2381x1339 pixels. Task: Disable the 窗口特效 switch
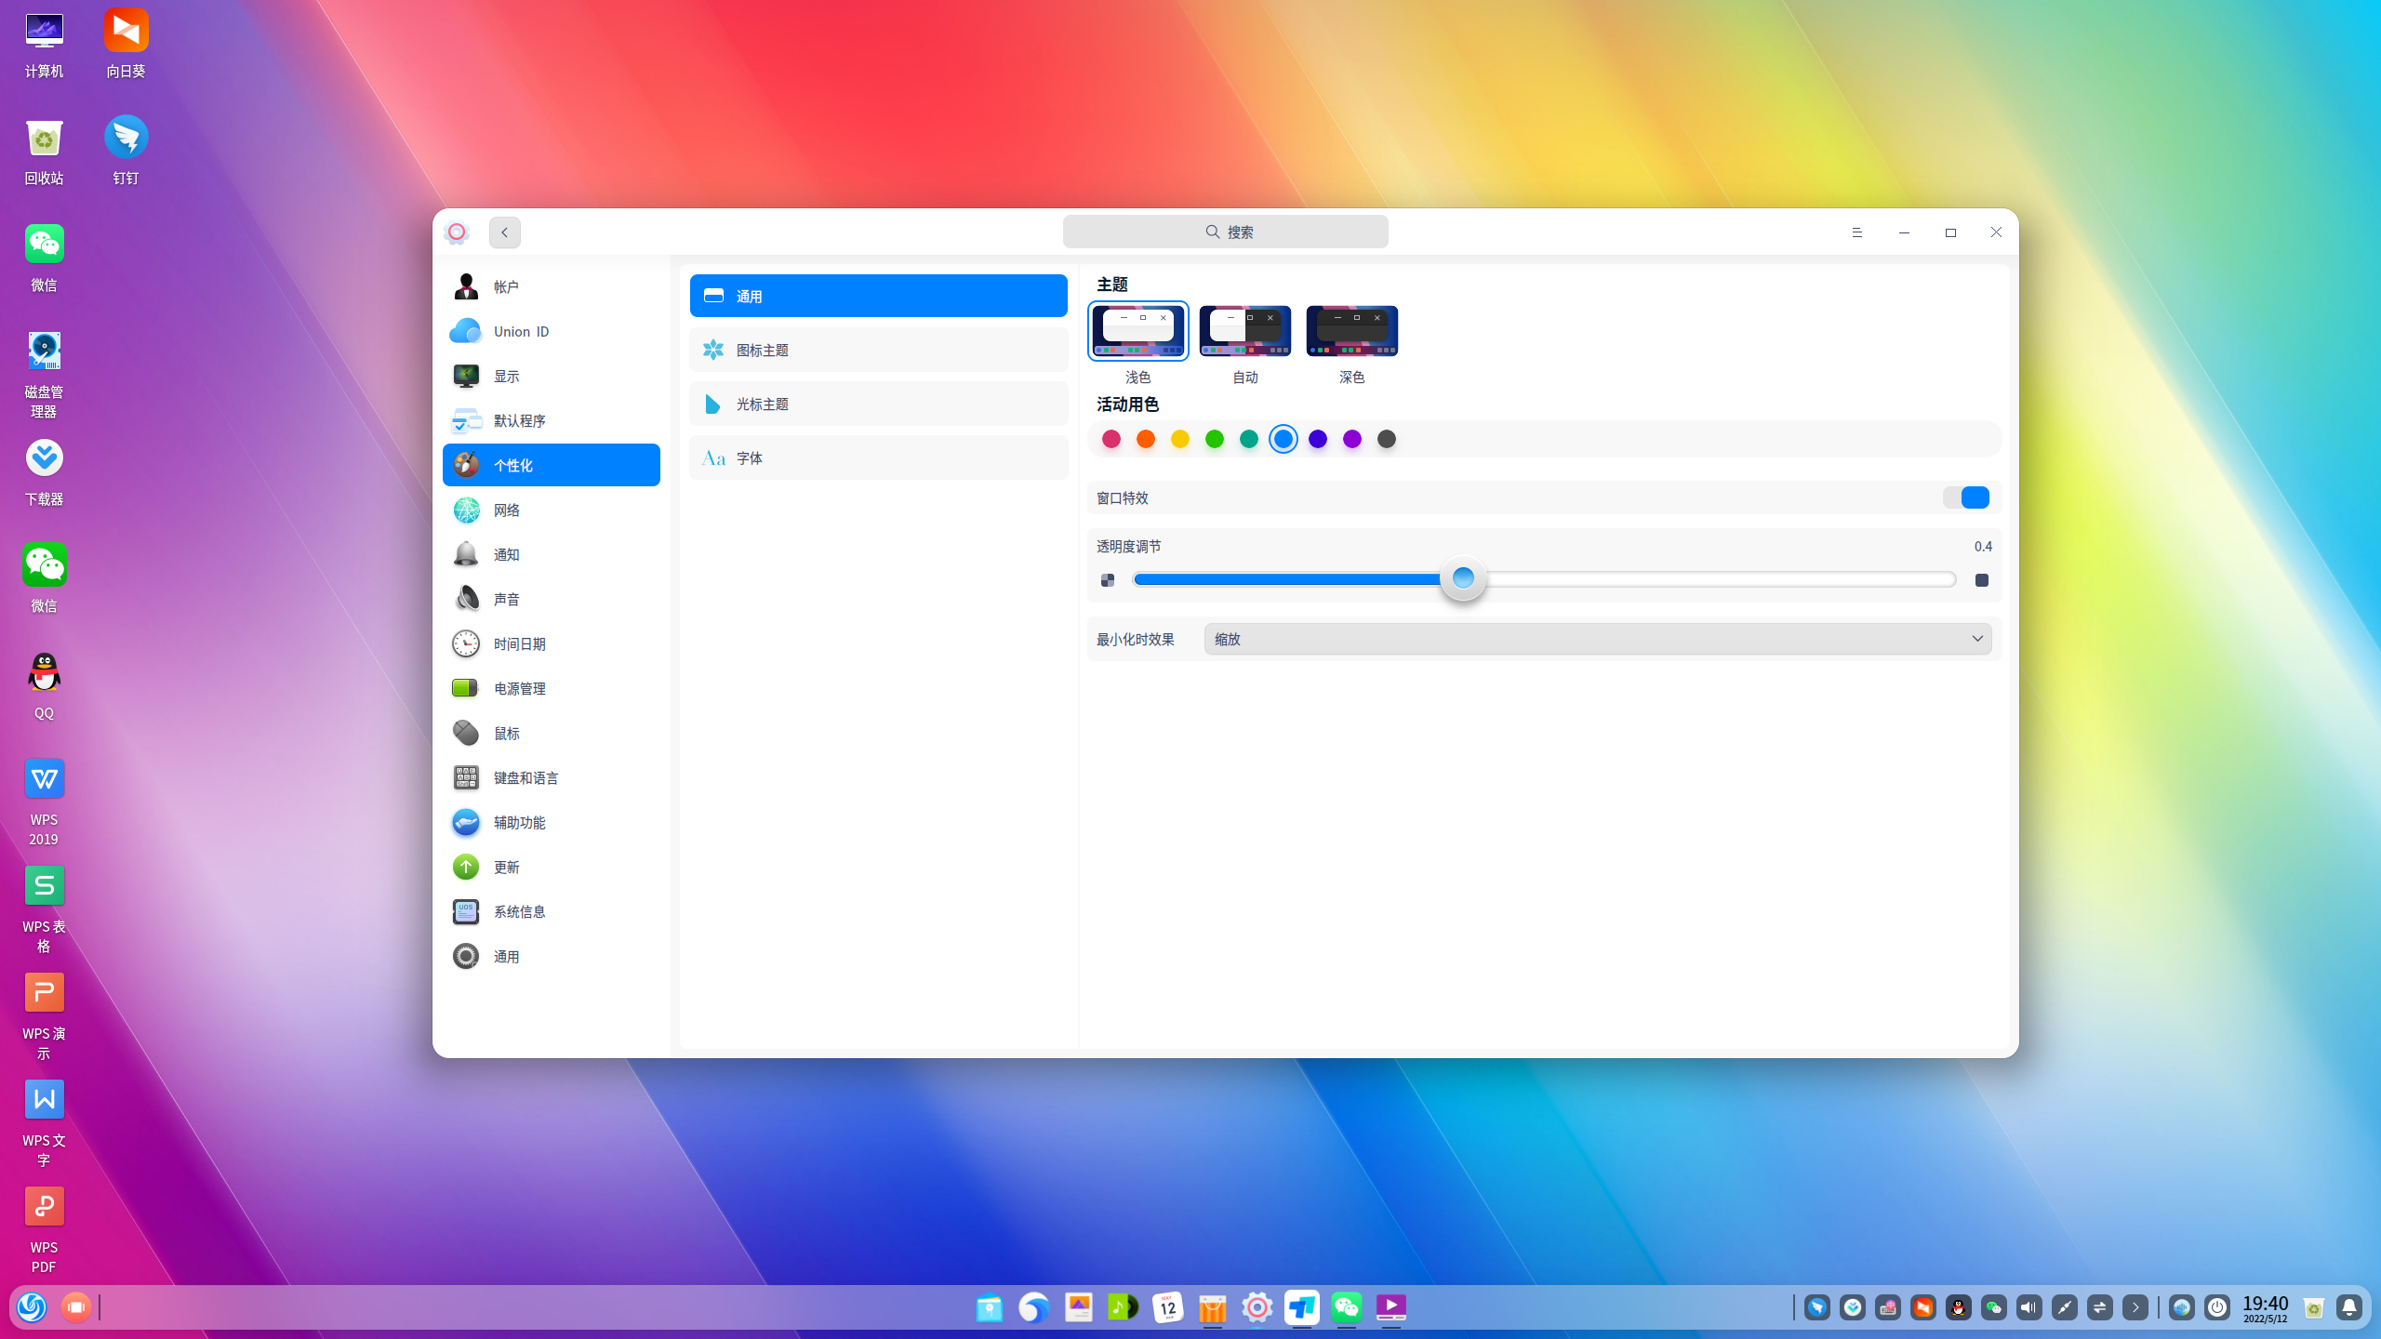pyautogui.click(x=1965, y=497)
